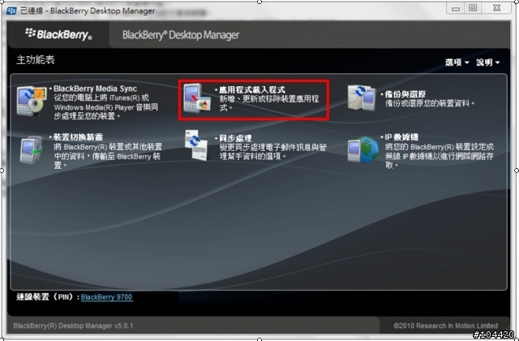Open the BlackBerry 9700 device link
519x341 pixels.
[x=106, y=297]
